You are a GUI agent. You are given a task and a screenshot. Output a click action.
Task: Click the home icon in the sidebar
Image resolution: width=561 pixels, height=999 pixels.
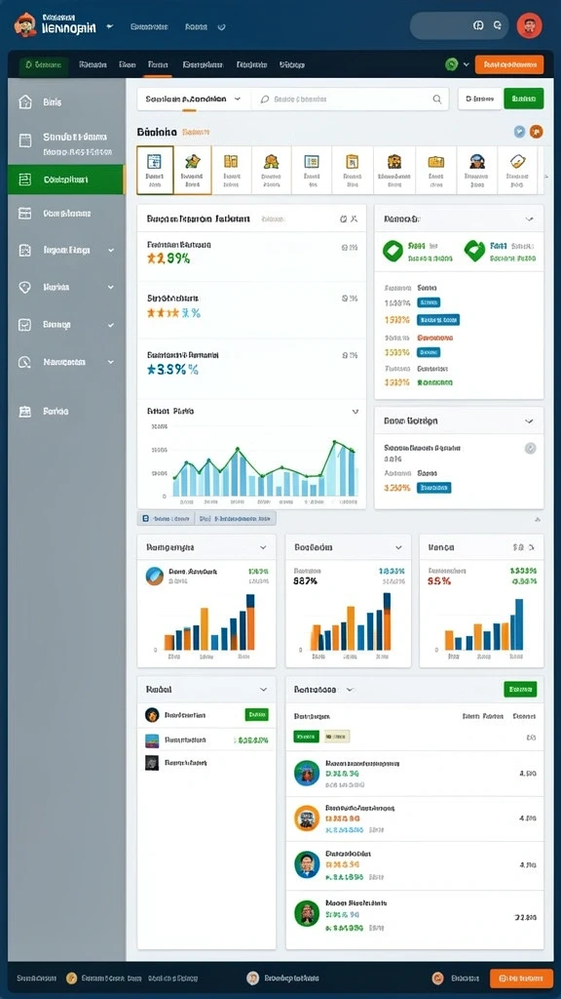click(24, 101)
